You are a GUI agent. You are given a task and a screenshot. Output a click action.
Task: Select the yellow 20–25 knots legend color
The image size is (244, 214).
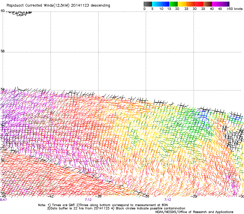[x=182, y=4]
